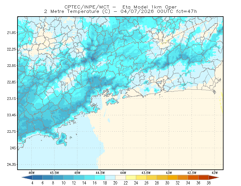Click the legend value 30 under the color bar
Image resolution: width=241 pixels, height=186 pixels.
click(167, 183)
